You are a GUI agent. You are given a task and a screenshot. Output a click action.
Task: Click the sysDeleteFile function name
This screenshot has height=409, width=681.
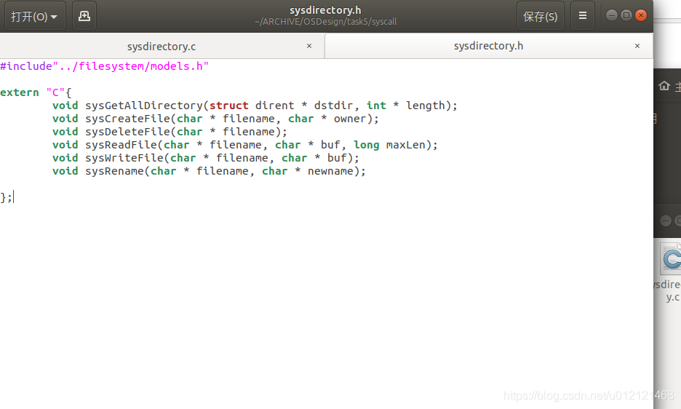[x=128, y=132]
